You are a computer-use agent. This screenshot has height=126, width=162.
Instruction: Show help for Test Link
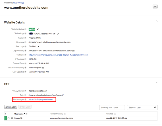(25, 55)
